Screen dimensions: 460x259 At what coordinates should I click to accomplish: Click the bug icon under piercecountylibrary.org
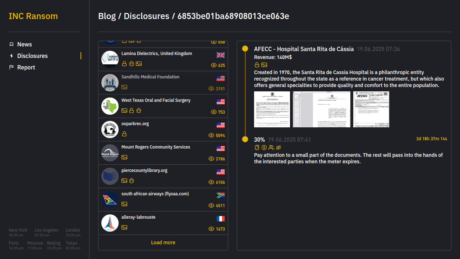[132, 181]
